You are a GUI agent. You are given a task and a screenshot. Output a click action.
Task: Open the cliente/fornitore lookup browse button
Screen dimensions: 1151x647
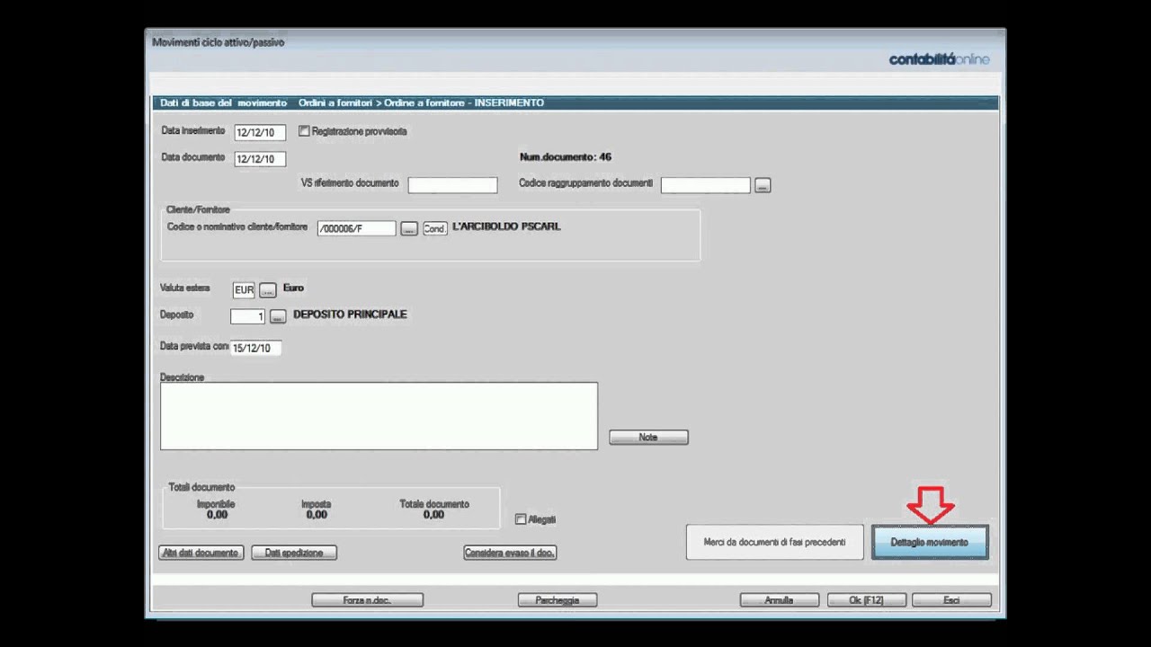point(409,229)
